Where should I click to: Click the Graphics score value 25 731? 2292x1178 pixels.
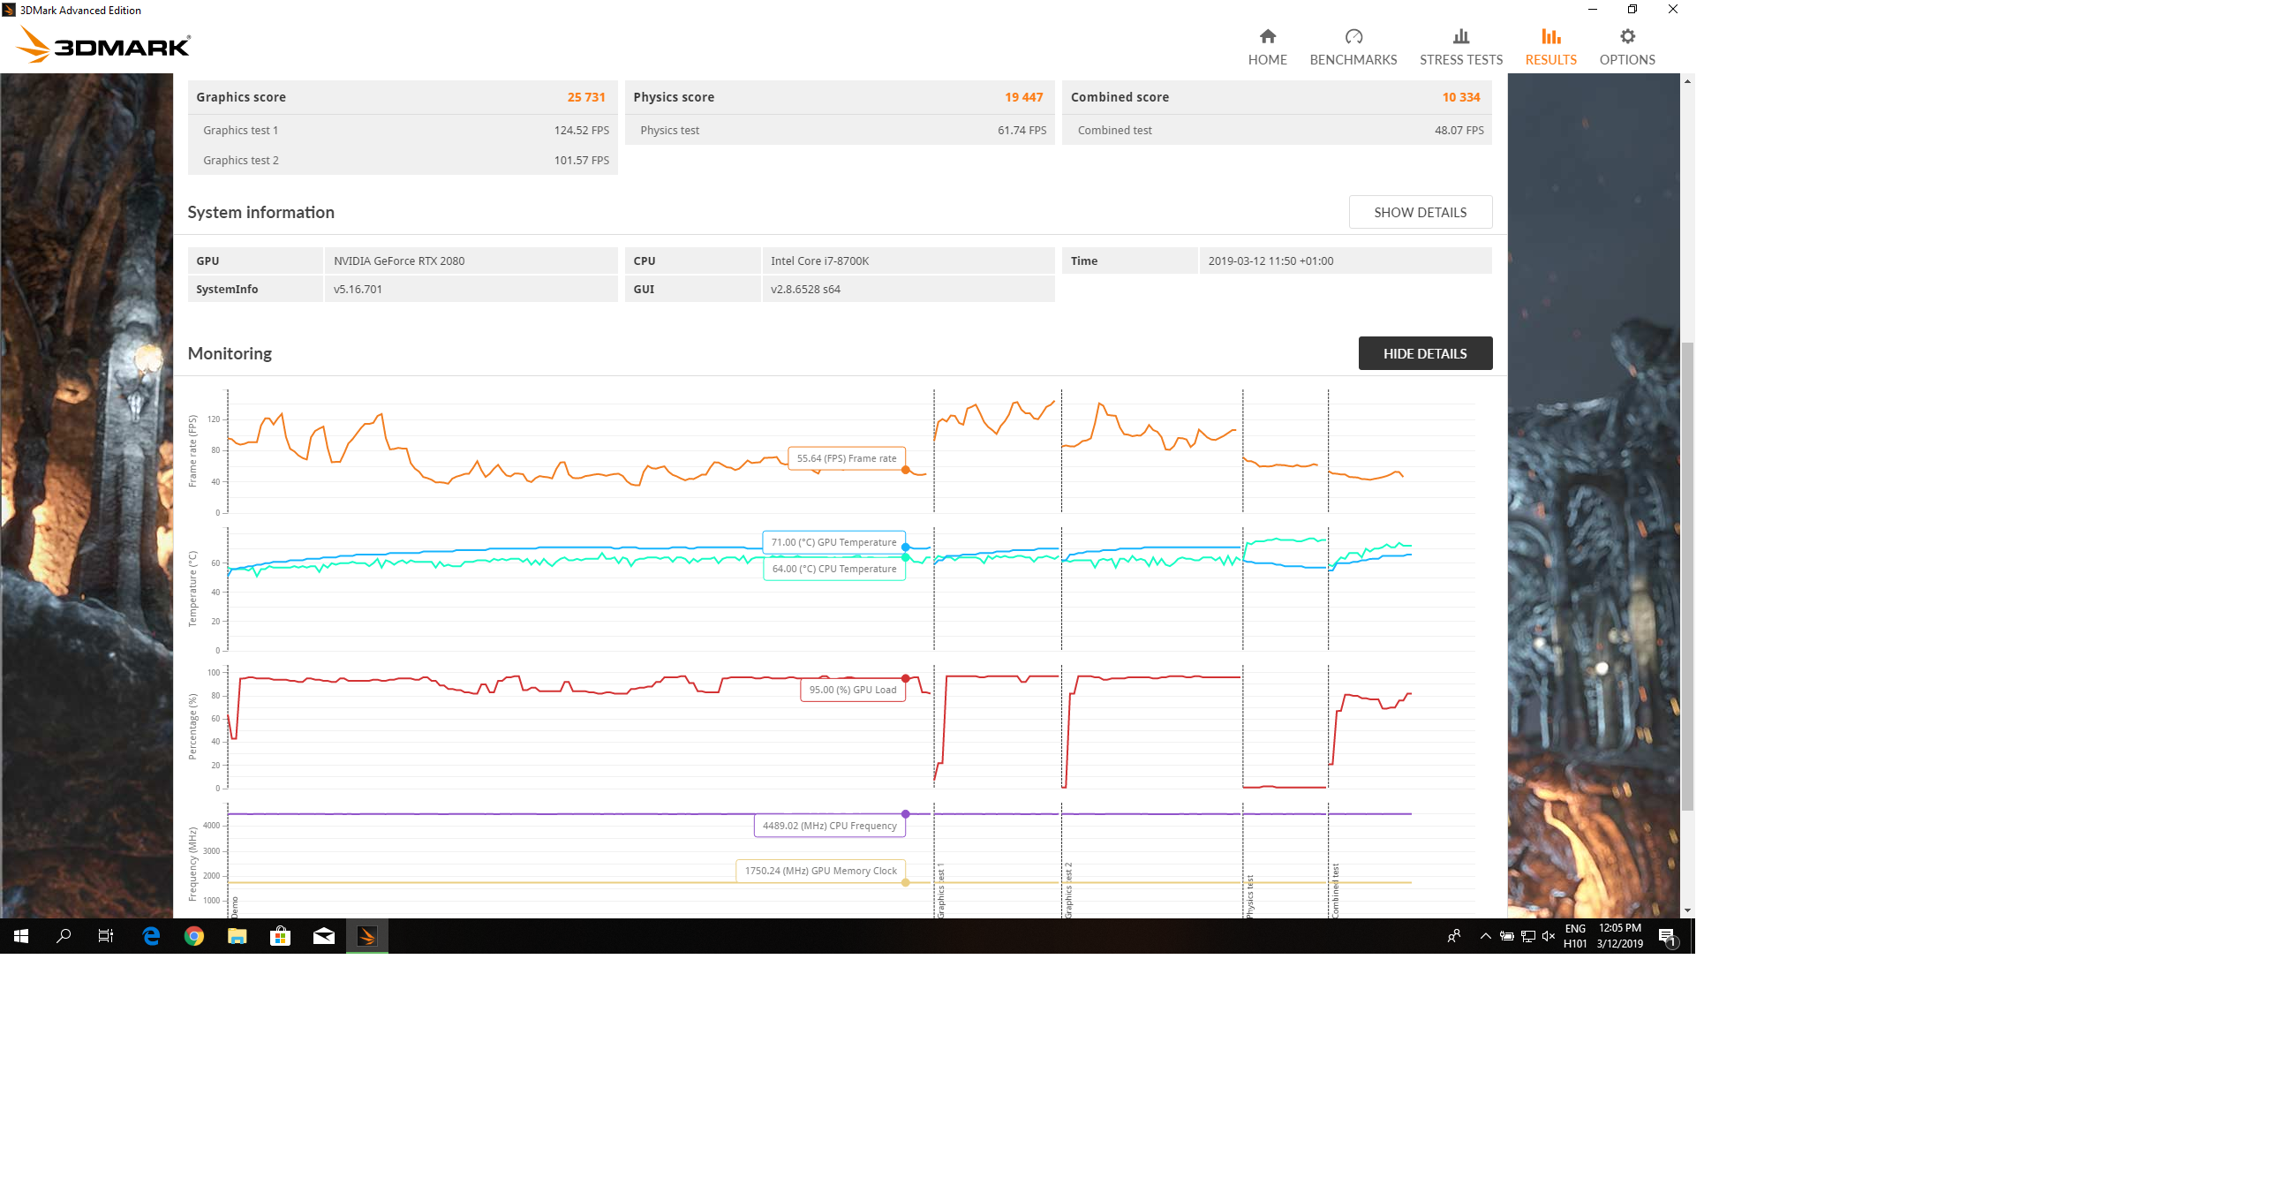click(x=586, y=97)
